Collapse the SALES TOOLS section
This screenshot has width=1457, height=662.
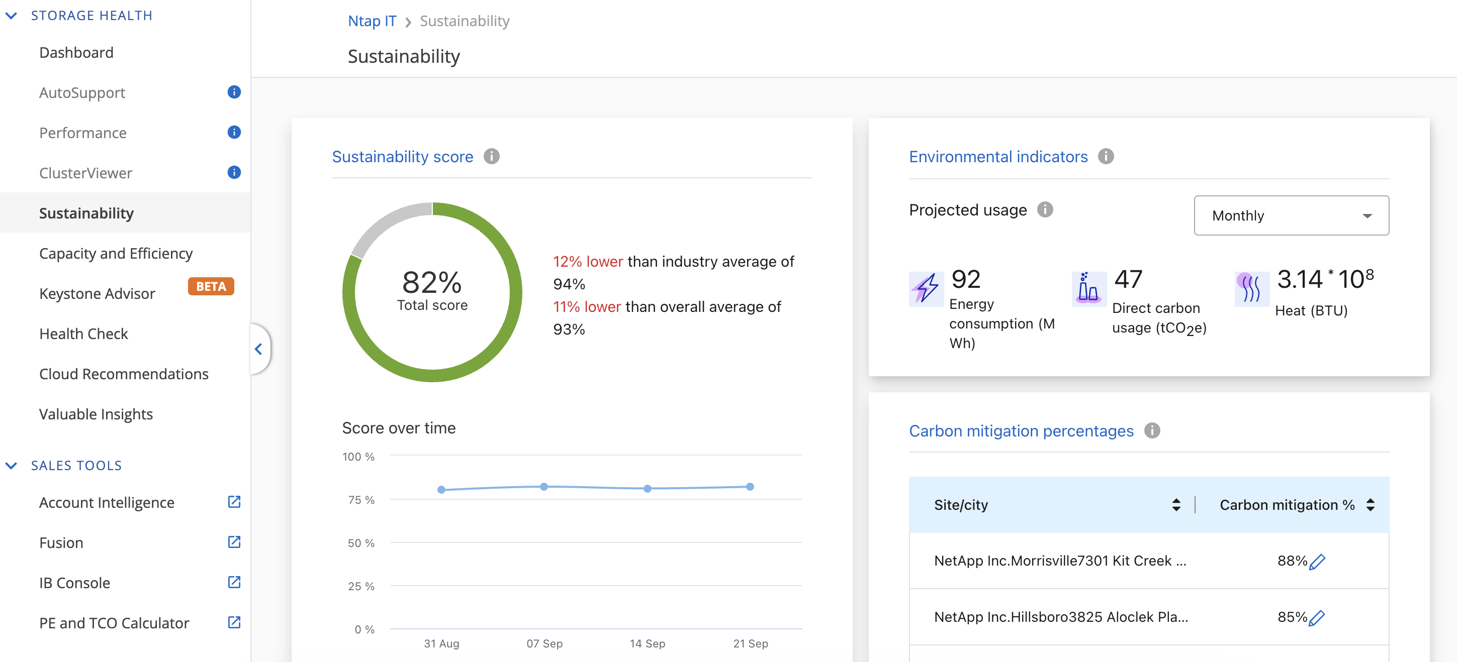point(11,466)
